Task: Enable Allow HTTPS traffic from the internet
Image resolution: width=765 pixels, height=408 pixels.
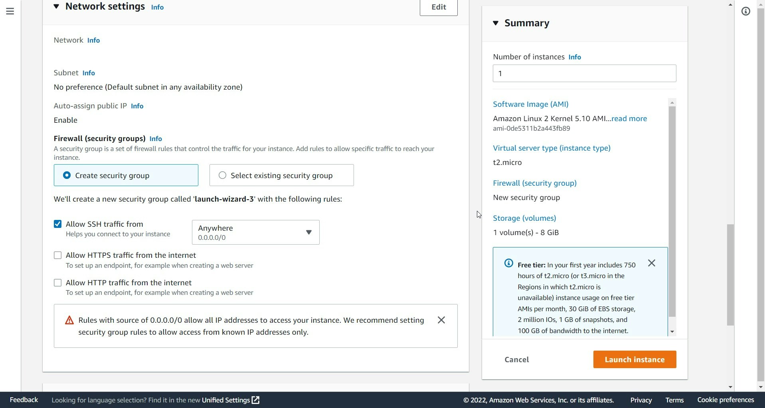Action: point(57,255)
